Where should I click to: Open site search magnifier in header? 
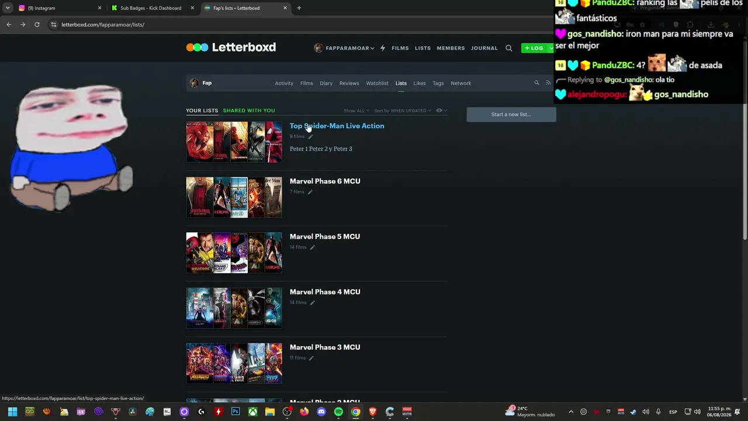508,48
